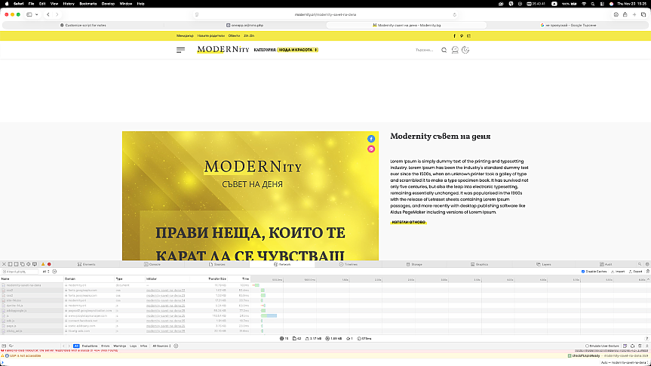Enable the Disable Caches checkbox
The image size is (651, 366).
tap(583, 271)
